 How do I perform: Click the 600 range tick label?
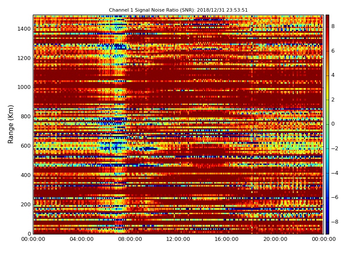(x=26, y=146)
